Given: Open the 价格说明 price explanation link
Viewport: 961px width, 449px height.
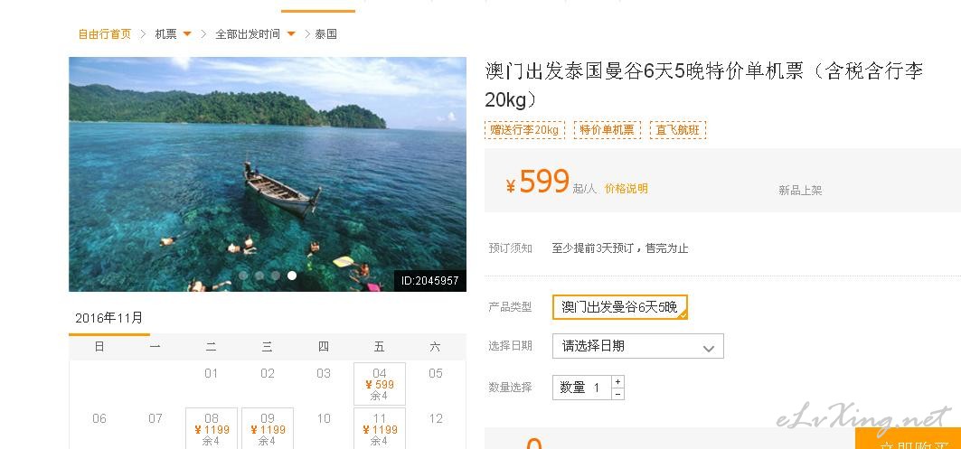Looking at the screenshot, I should pos(626,189).
